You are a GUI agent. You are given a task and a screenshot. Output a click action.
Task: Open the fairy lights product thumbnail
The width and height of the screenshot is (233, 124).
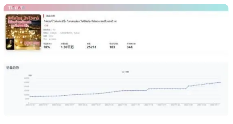(x=23, y=32)
